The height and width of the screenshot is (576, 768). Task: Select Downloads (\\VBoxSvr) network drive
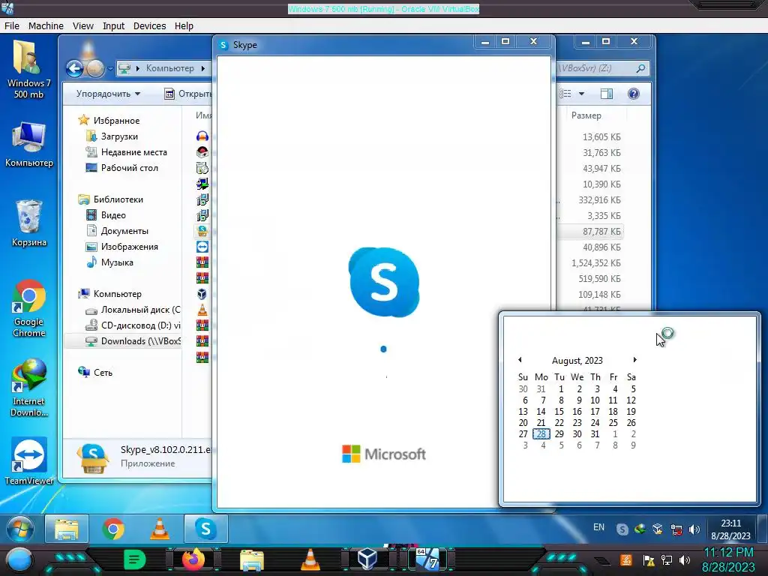140,341
